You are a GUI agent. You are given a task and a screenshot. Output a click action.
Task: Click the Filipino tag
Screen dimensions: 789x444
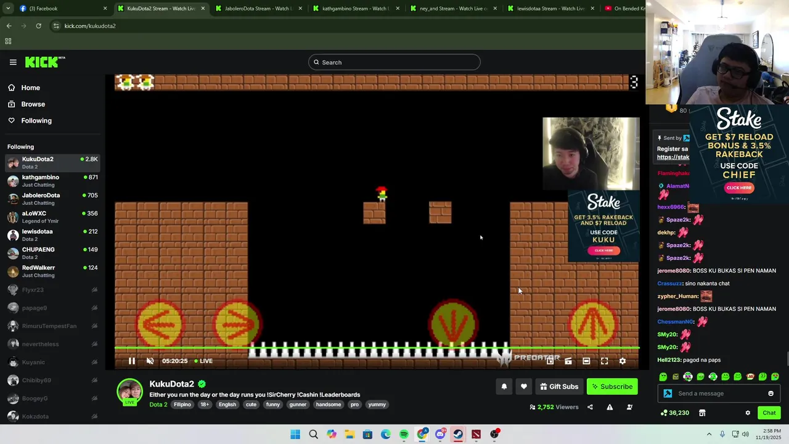coord(182,405)
